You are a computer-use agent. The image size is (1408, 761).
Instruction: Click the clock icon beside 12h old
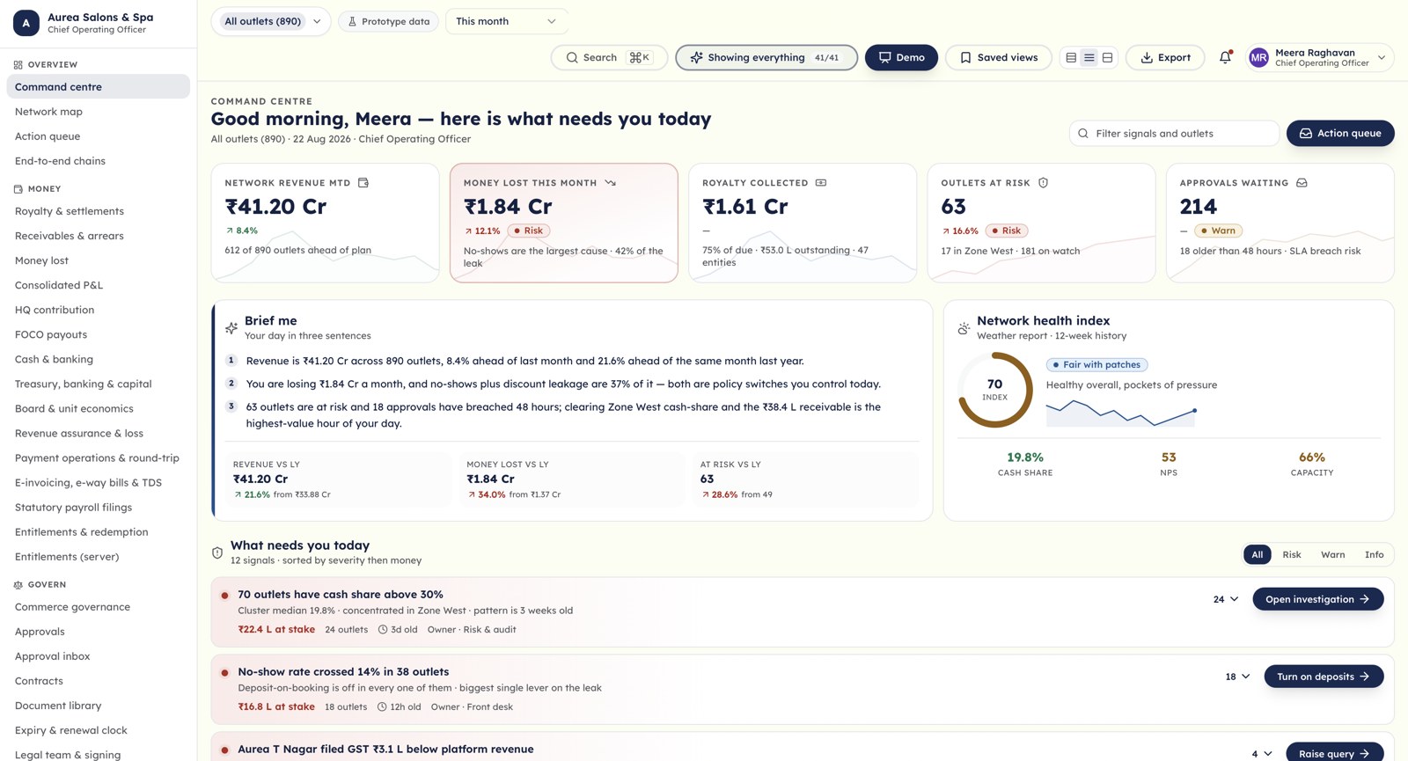(x=383, y=707)
